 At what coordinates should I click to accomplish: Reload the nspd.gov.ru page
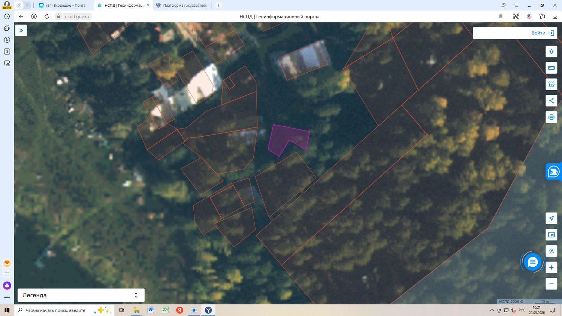tap(47, 16)
